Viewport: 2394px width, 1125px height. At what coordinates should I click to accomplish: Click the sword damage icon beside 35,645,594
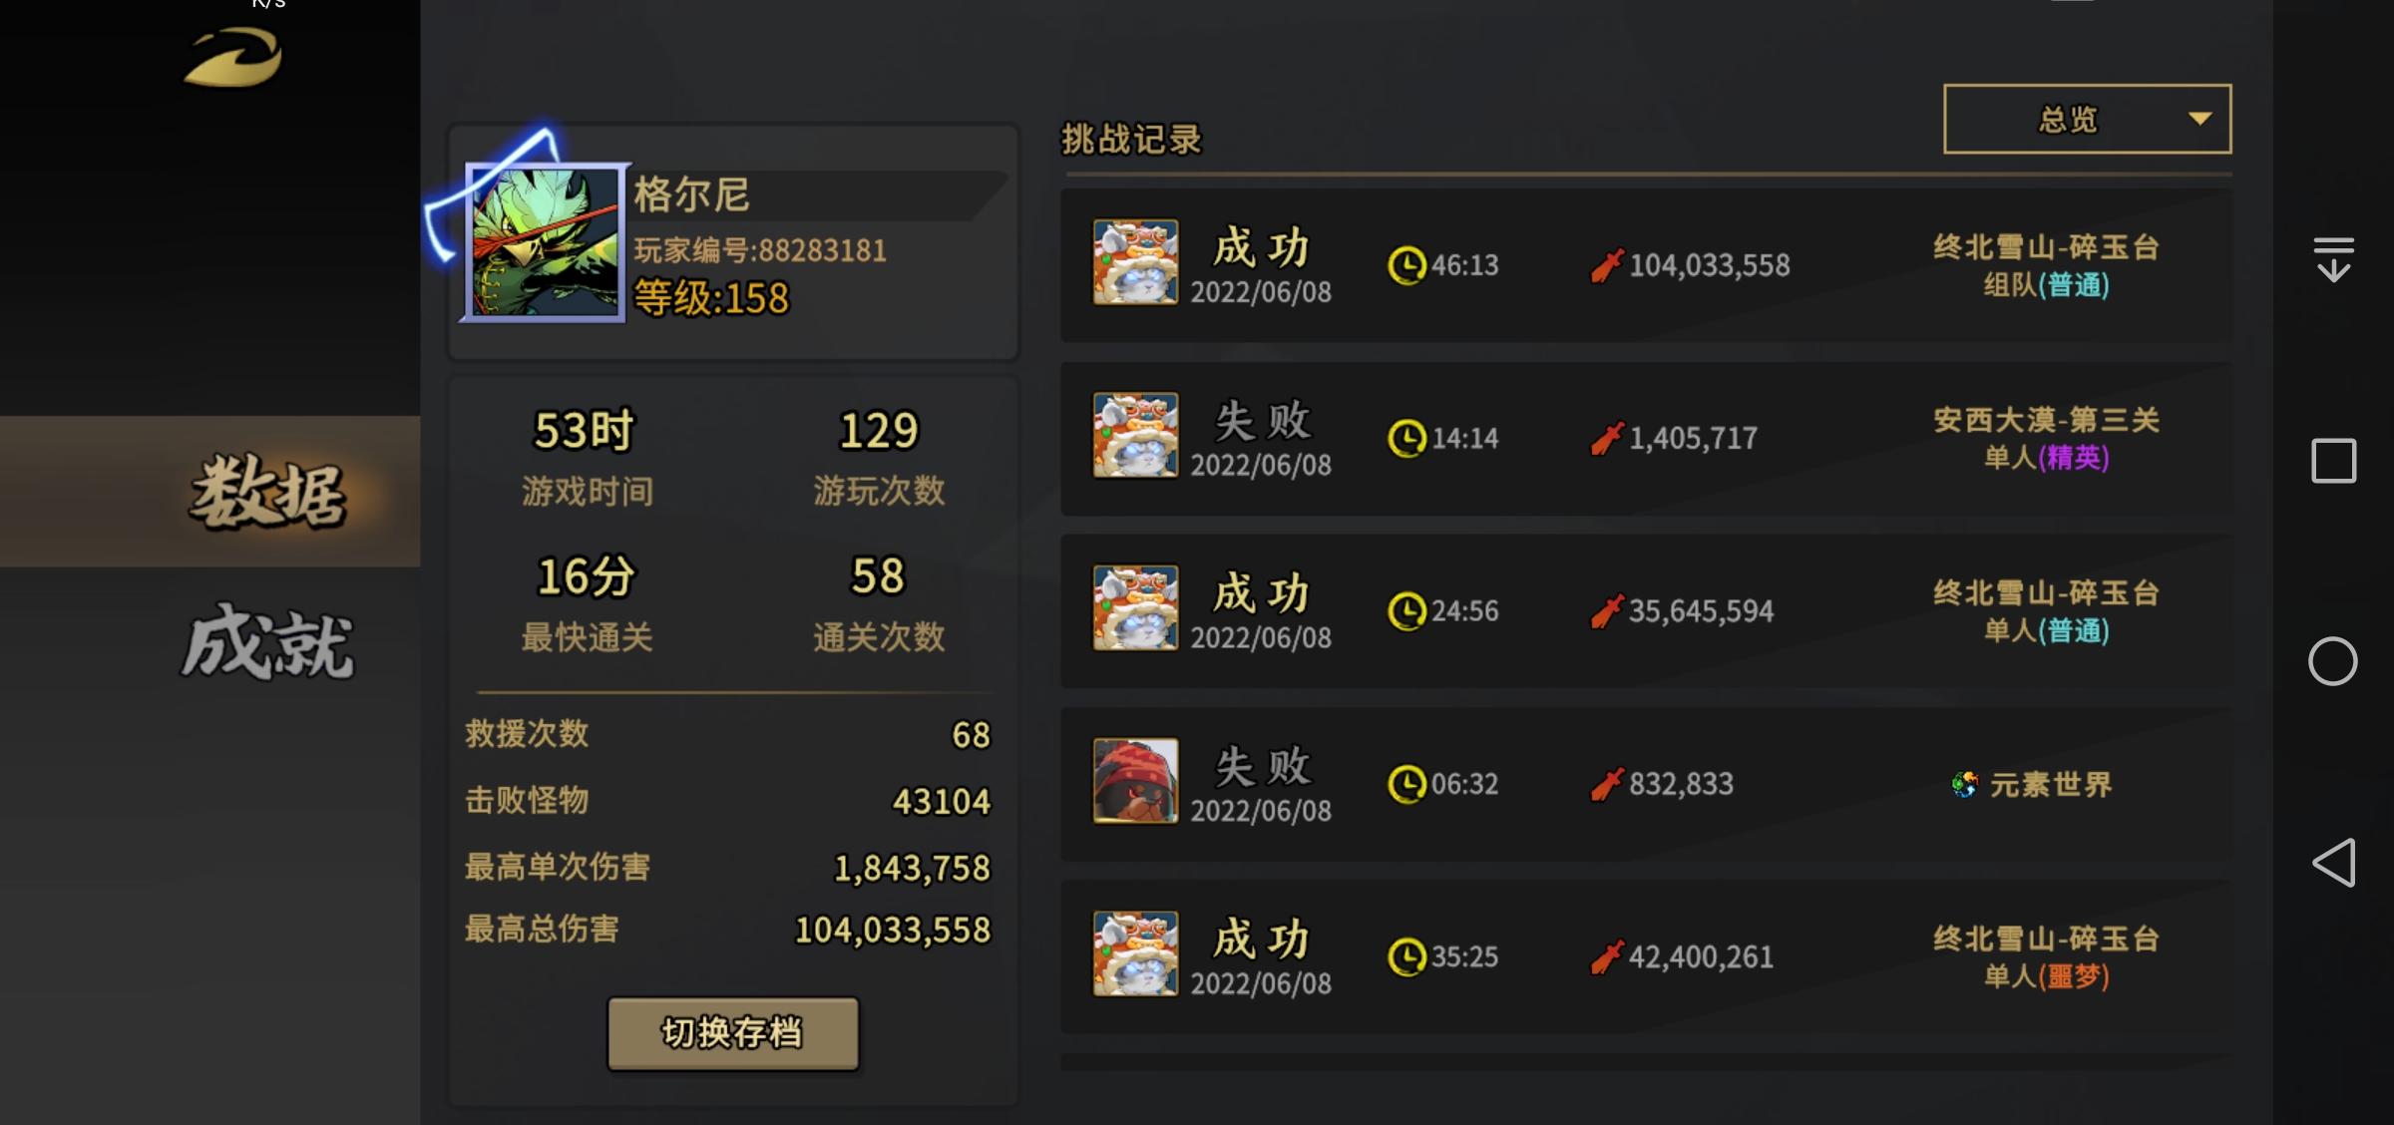1606,611
